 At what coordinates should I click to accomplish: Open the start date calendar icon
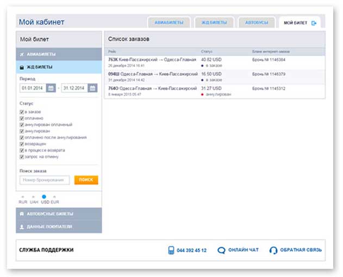click(x=51, y=87)
